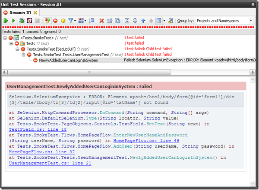Collapse Tests.SmokeTest [SetUpSUT] node
The width and height of the screenshot is (259, 190).
pos(17,49)
